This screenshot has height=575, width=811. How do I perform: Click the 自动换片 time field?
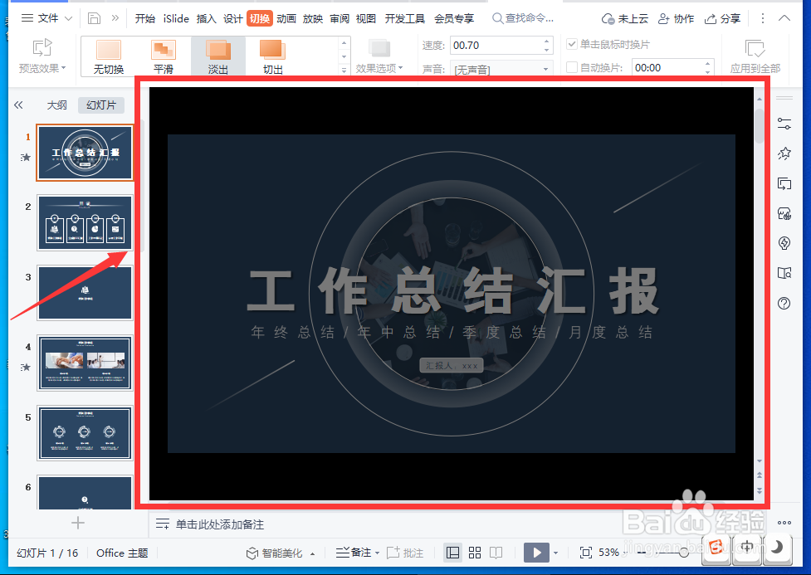(667, 68)
